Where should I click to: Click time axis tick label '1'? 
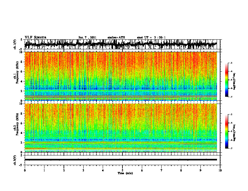click(x=44, y=170)
